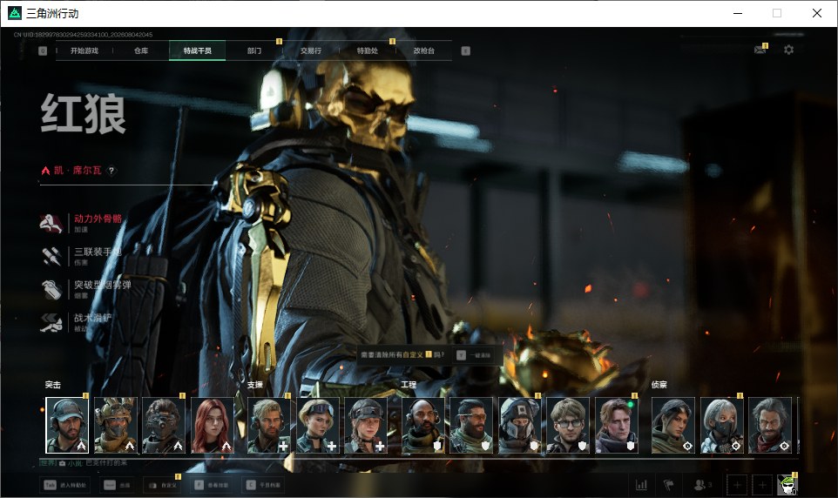Go to the 交易行 tab
Image resolution: width=838 pixels, height=498 pixels.
click(310, 50)
